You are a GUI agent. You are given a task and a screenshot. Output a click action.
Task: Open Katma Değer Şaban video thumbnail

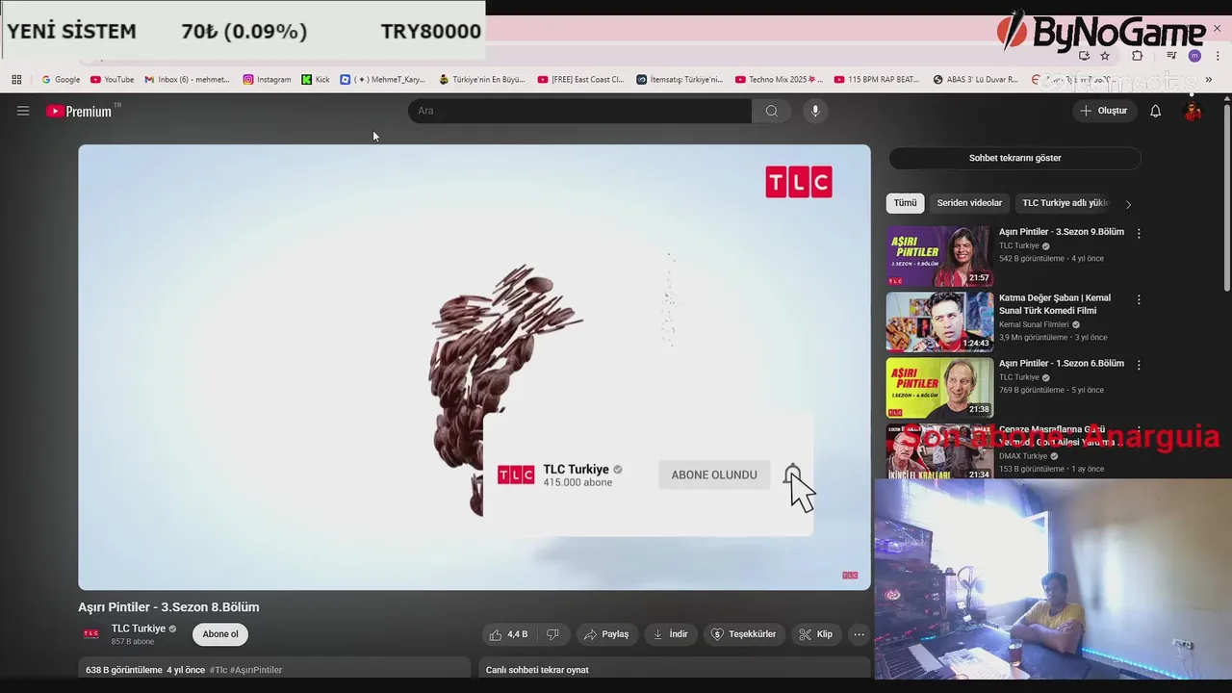(939, 321)
